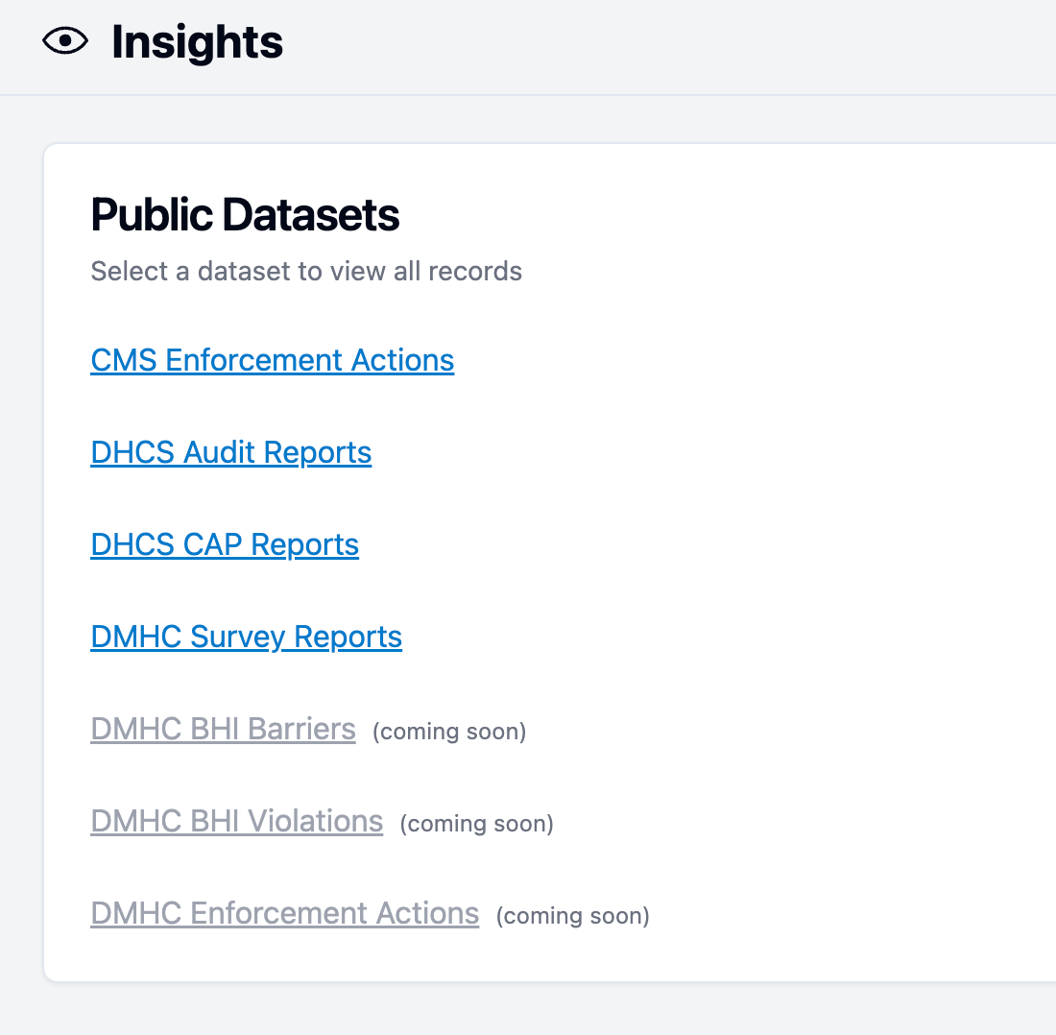Open the CMS Enforcement Actions dataset
The image size is (1056, 1035).
[272, 360]
